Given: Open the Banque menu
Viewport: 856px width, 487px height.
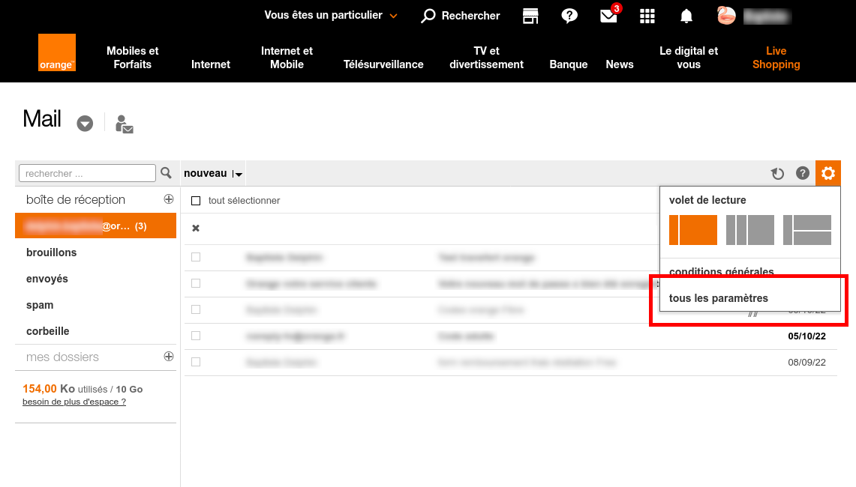Looking at the screenshot, I should pos(569,64).
